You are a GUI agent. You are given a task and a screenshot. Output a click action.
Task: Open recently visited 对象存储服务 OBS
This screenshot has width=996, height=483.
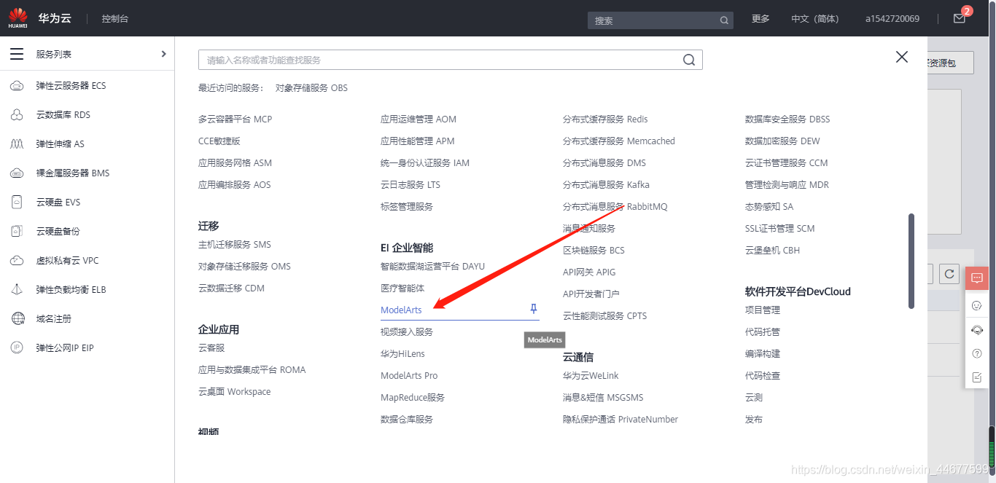(x=311, y=88)
